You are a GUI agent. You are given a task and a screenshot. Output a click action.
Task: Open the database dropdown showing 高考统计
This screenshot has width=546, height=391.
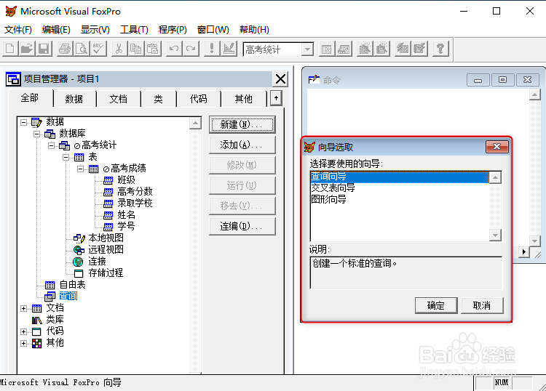pos(307,49)
